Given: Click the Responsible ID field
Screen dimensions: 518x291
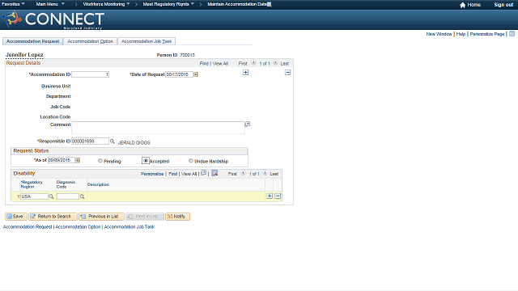Looking at the screenshot, I should [x=90, y=141].
